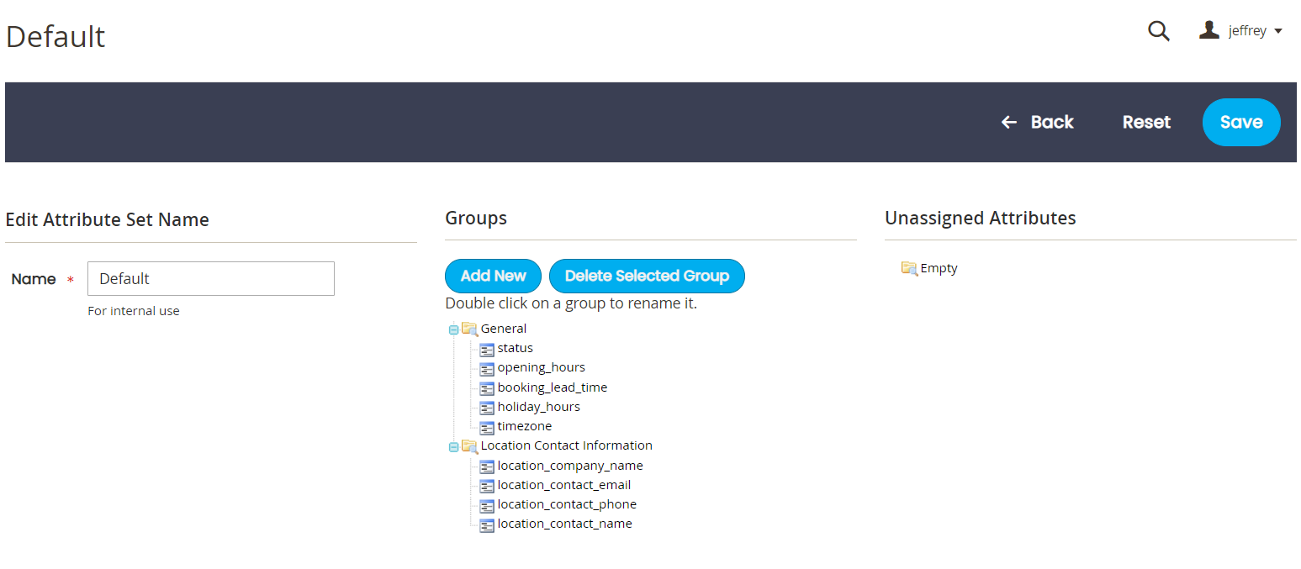Viewport: 1301px width, 569px height.
Task: Click Delete Selected Group button
Action: [x=647, y=276]
